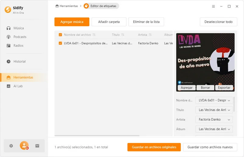Go back to Herramientas breadcrumb
The height and width of the screenshot is (157, 244).
(67, 6)
